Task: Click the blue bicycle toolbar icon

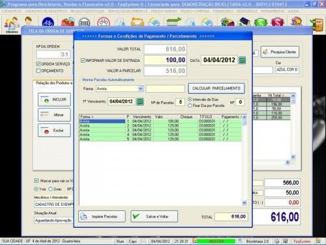Action: pos(48,22)
